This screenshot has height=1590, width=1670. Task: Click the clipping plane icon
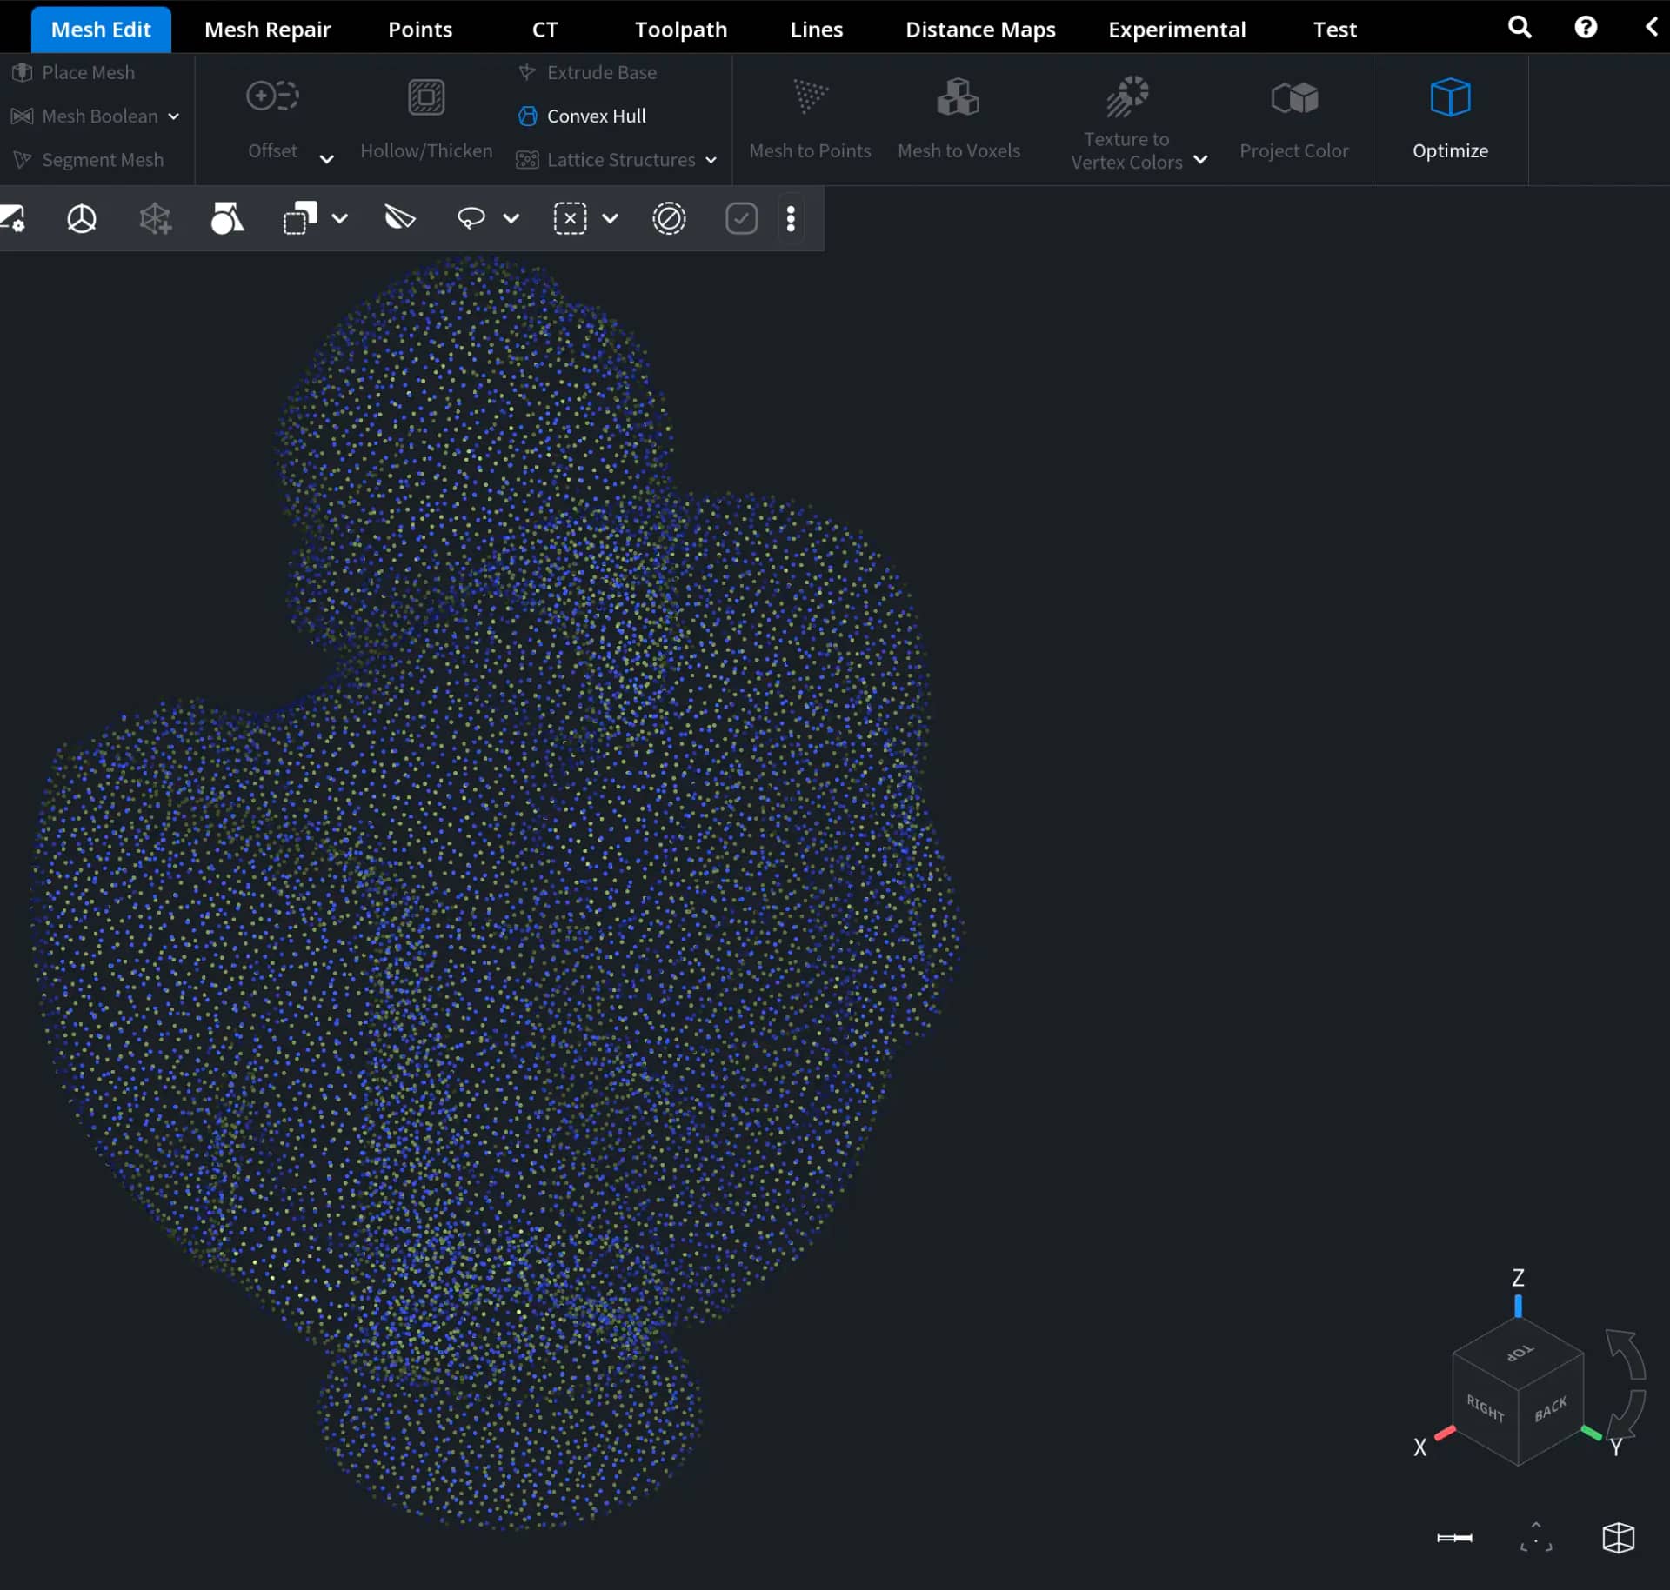(400, 217)
